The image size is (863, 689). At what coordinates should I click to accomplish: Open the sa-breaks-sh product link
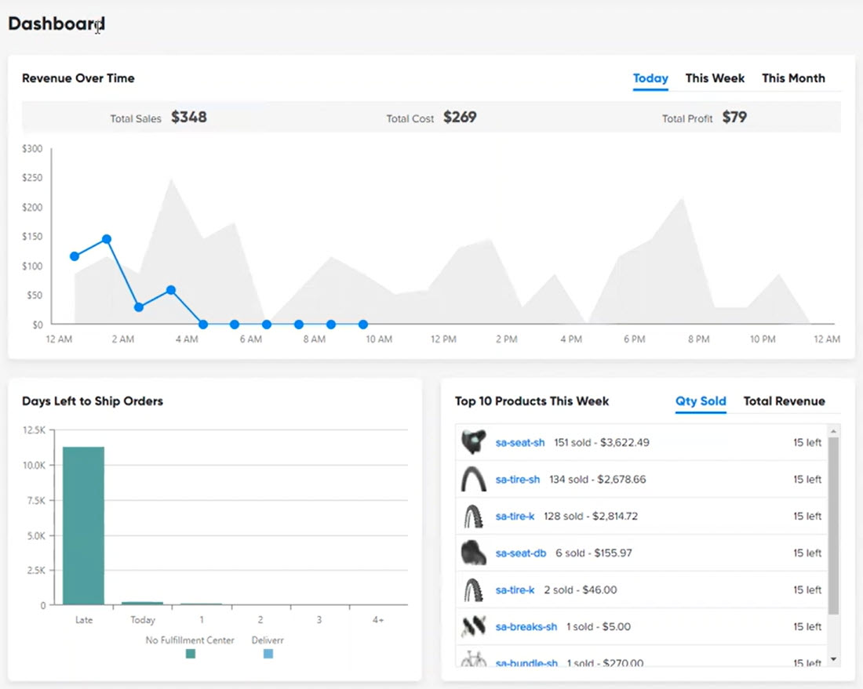click(524, 626)
